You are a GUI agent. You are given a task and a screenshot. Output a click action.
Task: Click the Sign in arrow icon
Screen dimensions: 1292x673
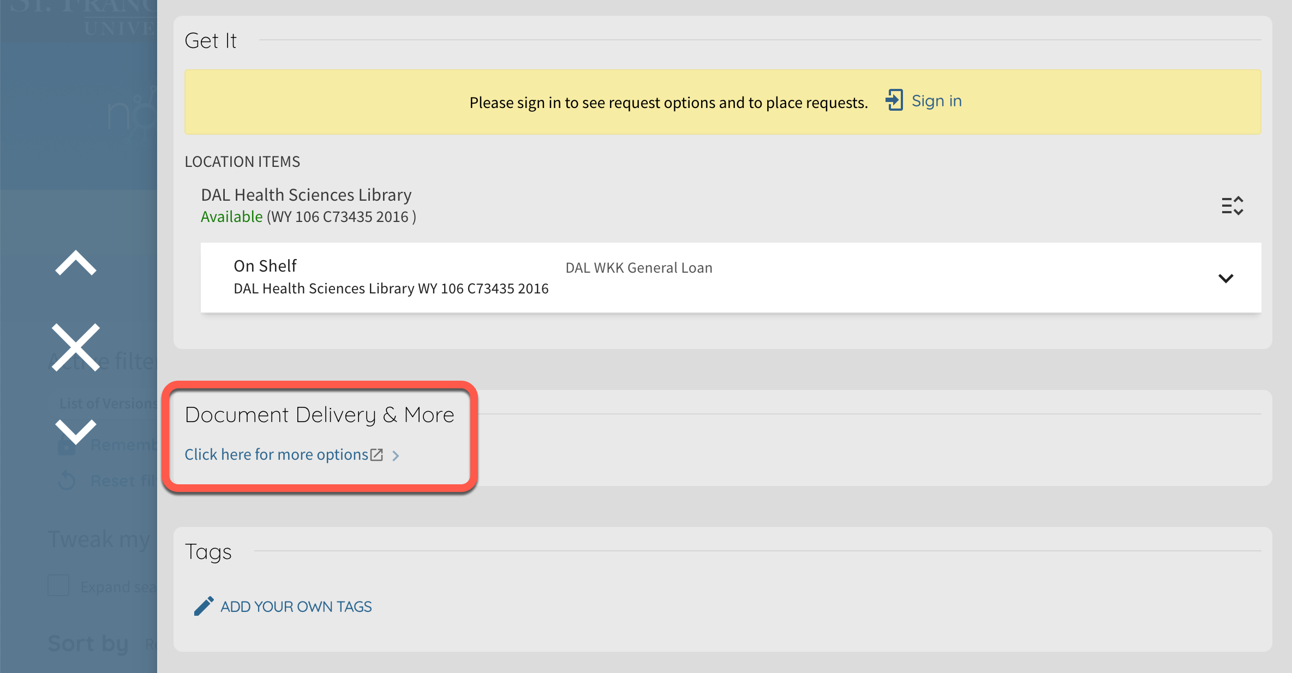[x=894, y=100]
